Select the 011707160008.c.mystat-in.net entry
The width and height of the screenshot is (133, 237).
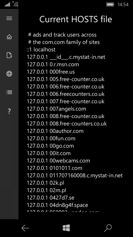tap(75, 175)
